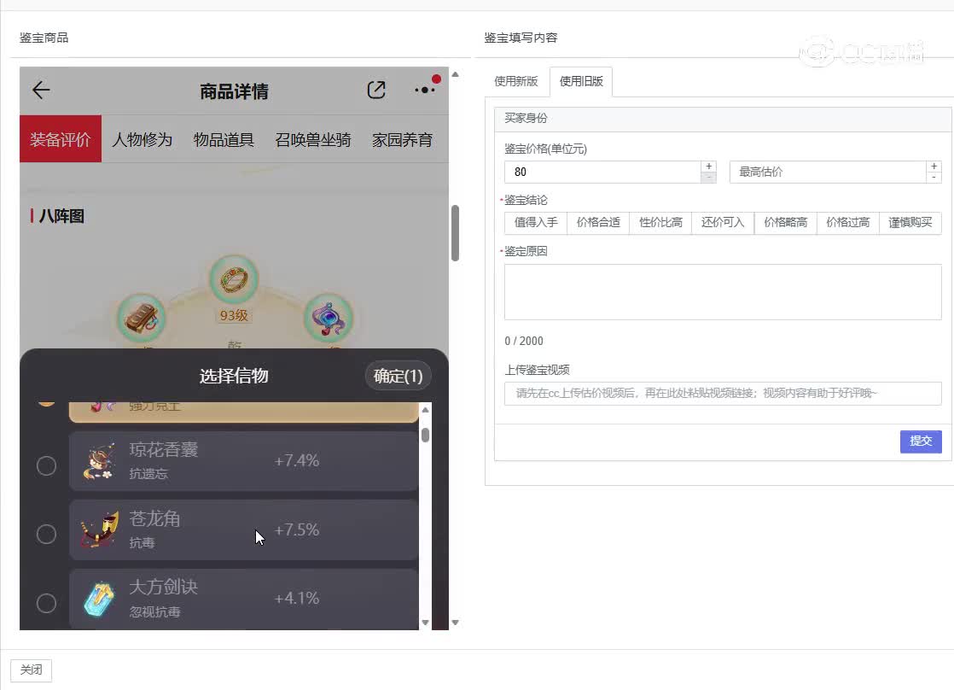Choose the 值得入手 conclusion option
Image resolution: width=954 pixels, height=690 pixels.
point(536,223)
